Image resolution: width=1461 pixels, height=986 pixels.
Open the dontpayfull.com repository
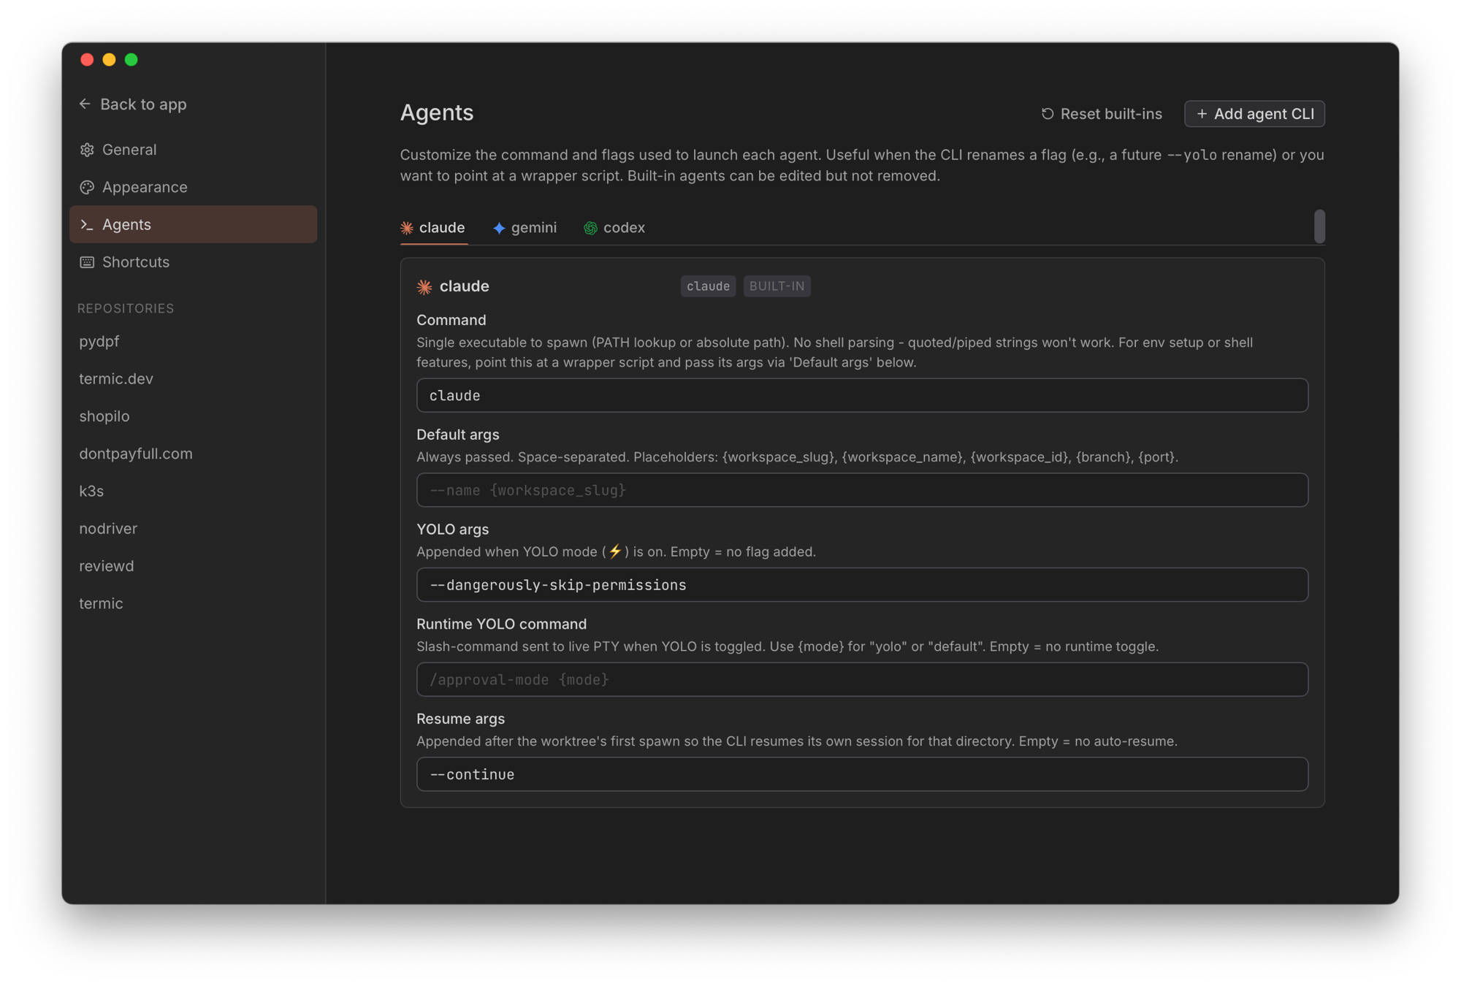(136, 454)
